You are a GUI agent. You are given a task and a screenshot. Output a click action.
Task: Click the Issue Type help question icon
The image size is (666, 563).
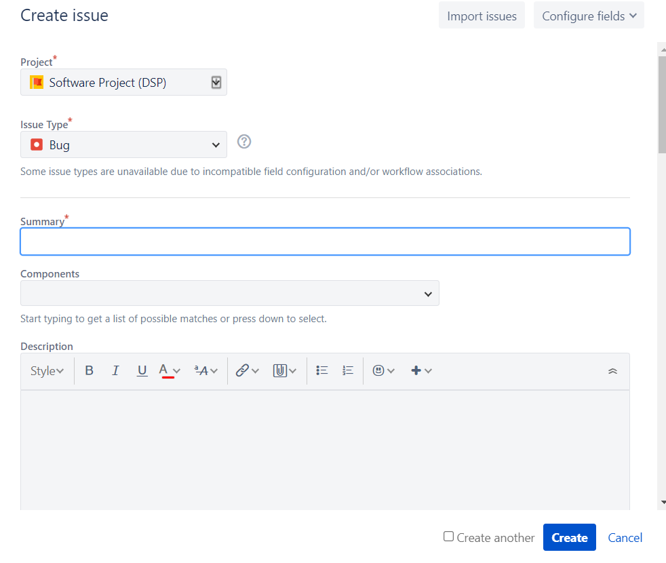(x=243, y=142)
